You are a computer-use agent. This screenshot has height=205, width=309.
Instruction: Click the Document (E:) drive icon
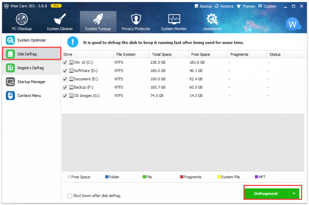(71, 79)
